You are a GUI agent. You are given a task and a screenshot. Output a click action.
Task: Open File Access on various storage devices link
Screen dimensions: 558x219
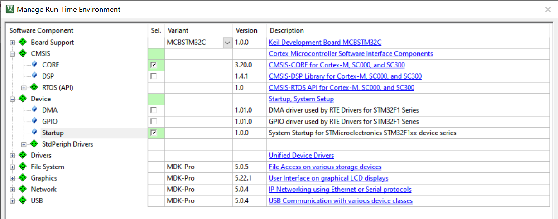[x=325, y=167]
